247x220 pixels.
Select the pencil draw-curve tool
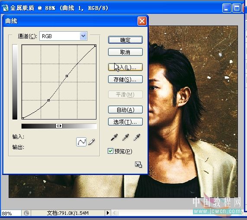click(x=92, y=142)
